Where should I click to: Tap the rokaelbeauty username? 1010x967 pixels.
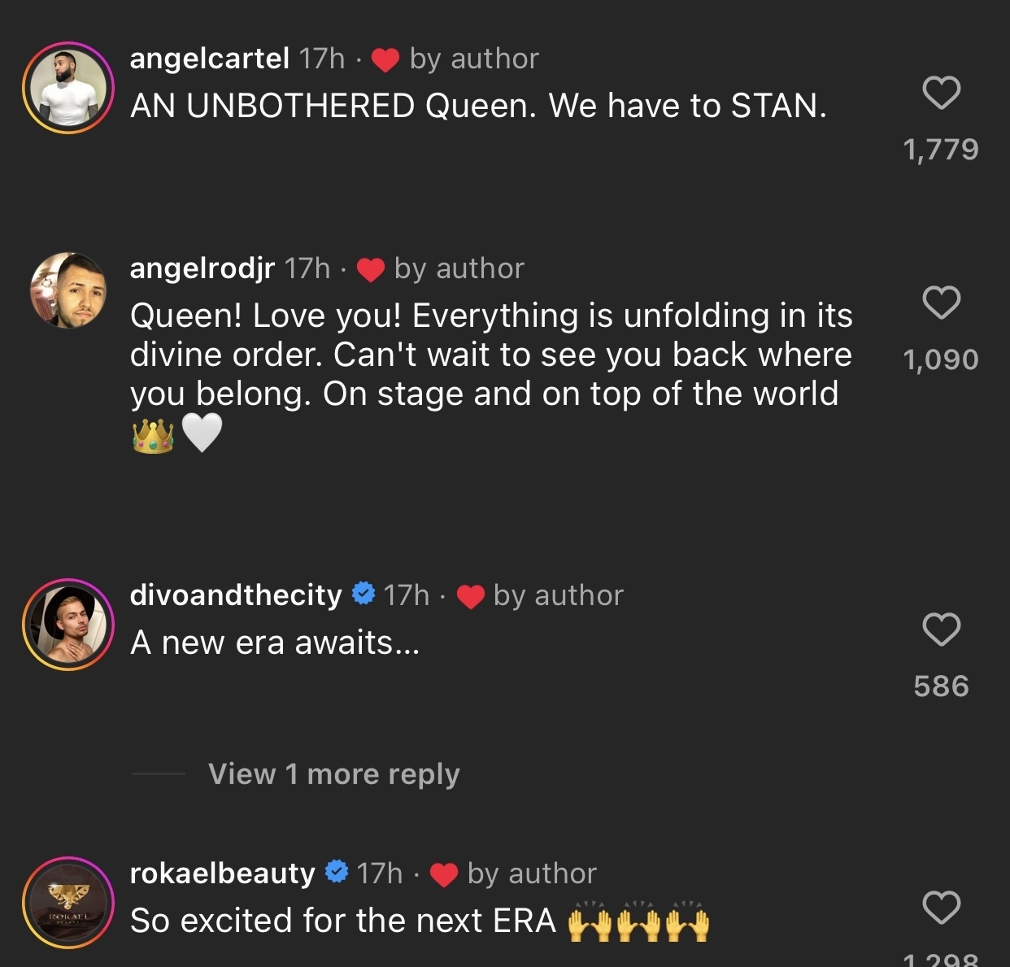222,873
